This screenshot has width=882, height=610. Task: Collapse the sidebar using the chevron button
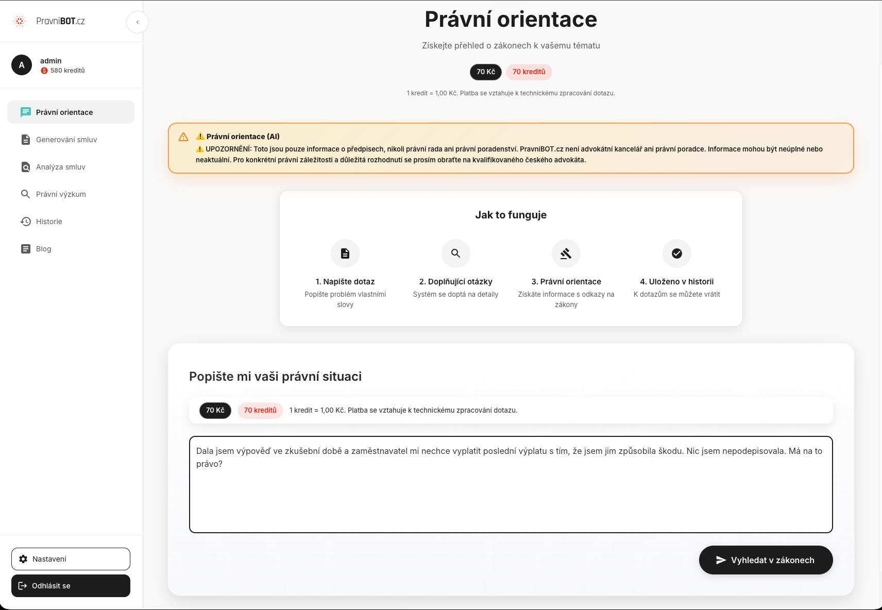137,22
